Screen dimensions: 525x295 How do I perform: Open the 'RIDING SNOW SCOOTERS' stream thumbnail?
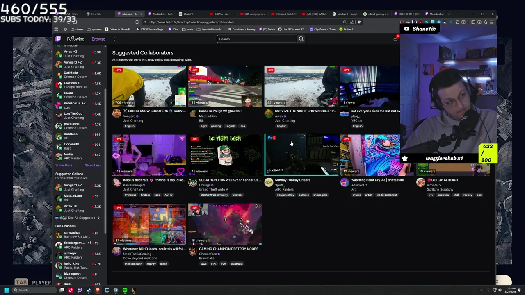click(x=149, y=86)
